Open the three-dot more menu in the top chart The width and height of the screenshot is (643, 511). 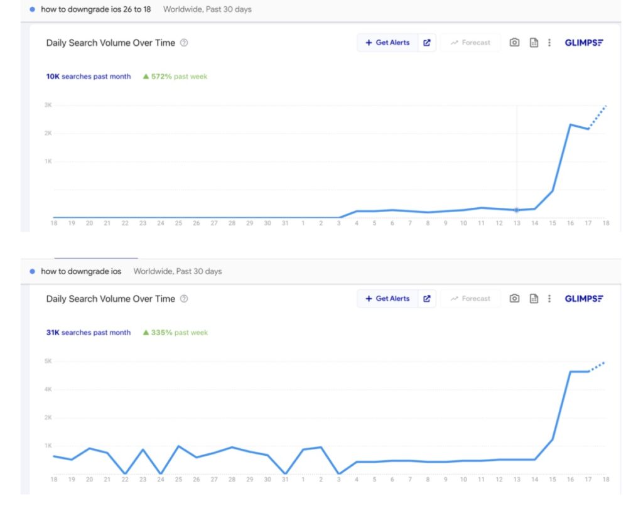[x=549, y=43]
